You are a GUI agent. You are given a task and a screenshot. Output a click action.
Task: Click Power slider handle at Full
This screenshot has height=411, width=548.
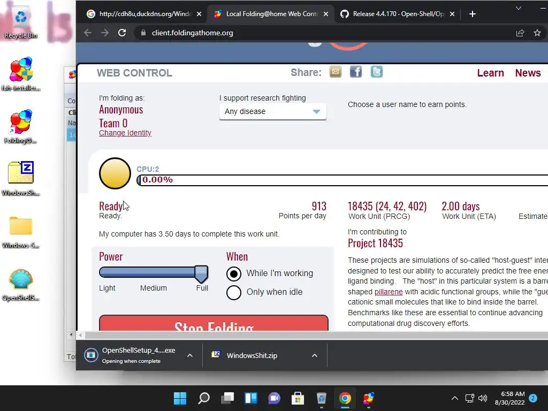(x=201, y=273)
